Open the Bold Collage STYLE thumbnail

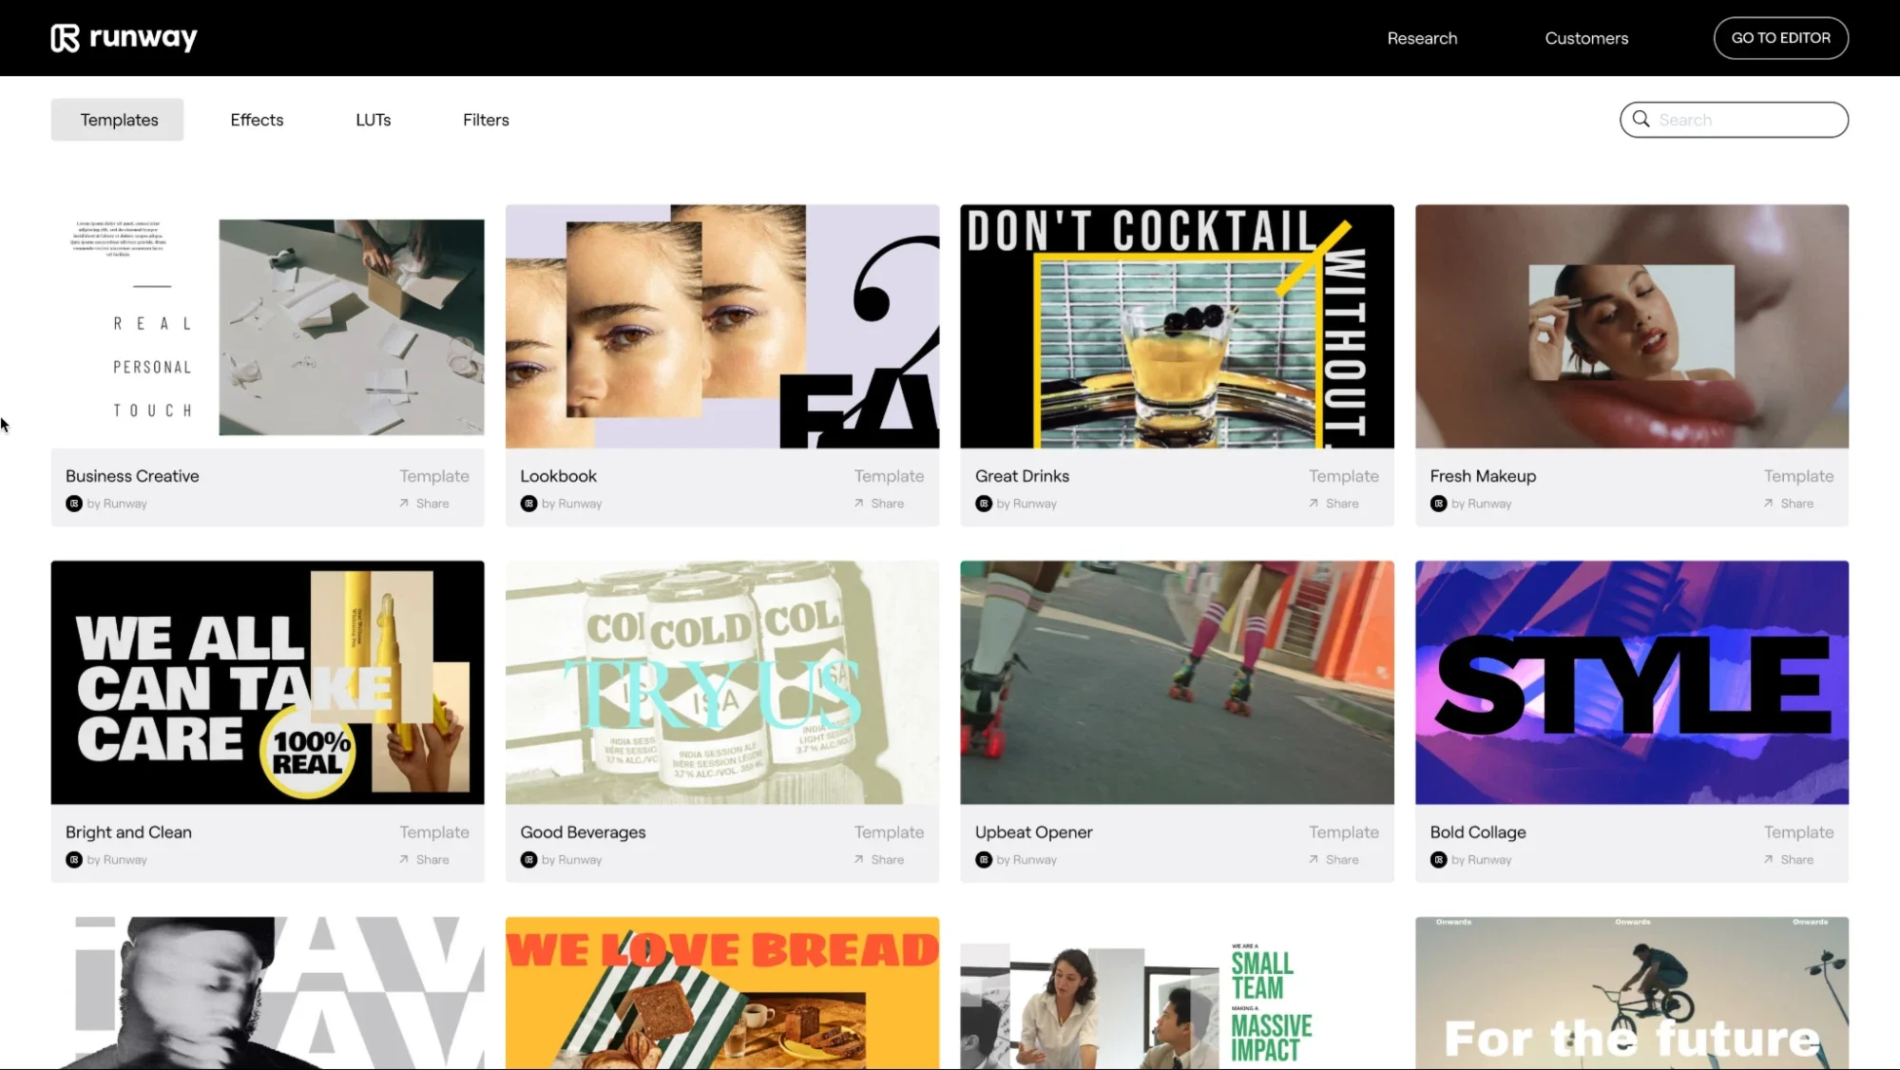coord(1631,681)
